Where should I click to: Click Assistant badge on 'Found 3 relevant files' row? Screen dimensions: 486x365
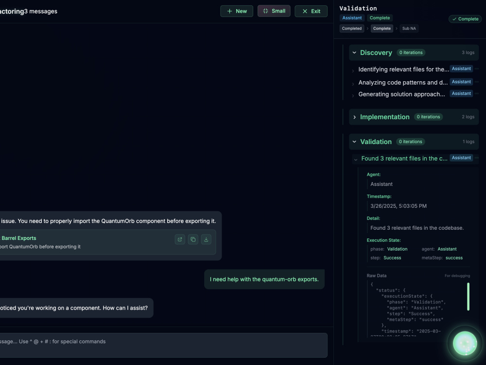click(461, 158)
